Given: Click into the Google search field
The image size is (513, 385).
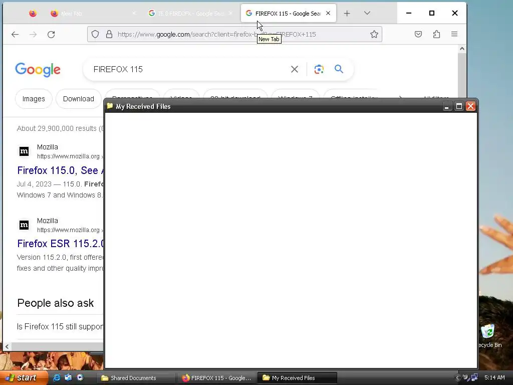Looking at the screenshot, I should pyautogui.click(x=190, y=69).
